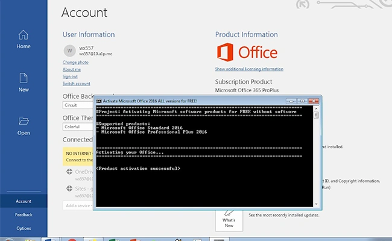The height and width of the screenshot is (241, 392).
Task: Click '<Product activation successful>' text in console
Action: (138, 168)
